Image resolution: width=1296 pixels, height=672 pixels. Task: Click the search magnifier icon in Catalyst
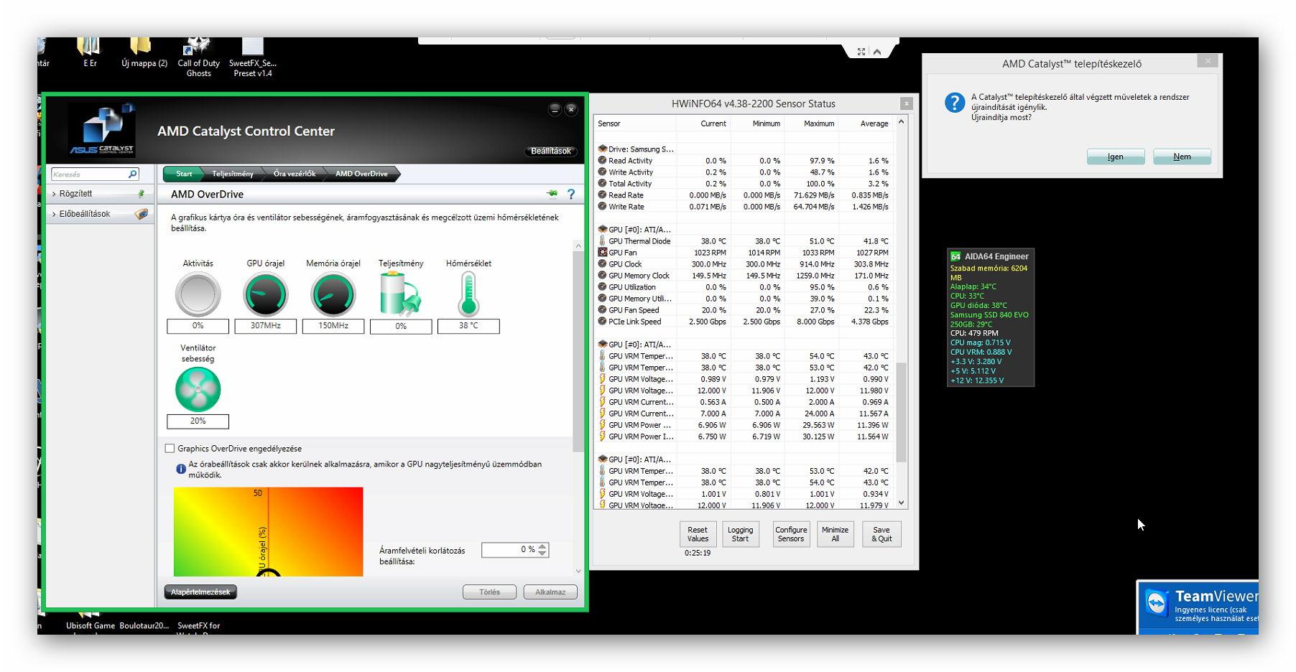[x=132, y=174]
